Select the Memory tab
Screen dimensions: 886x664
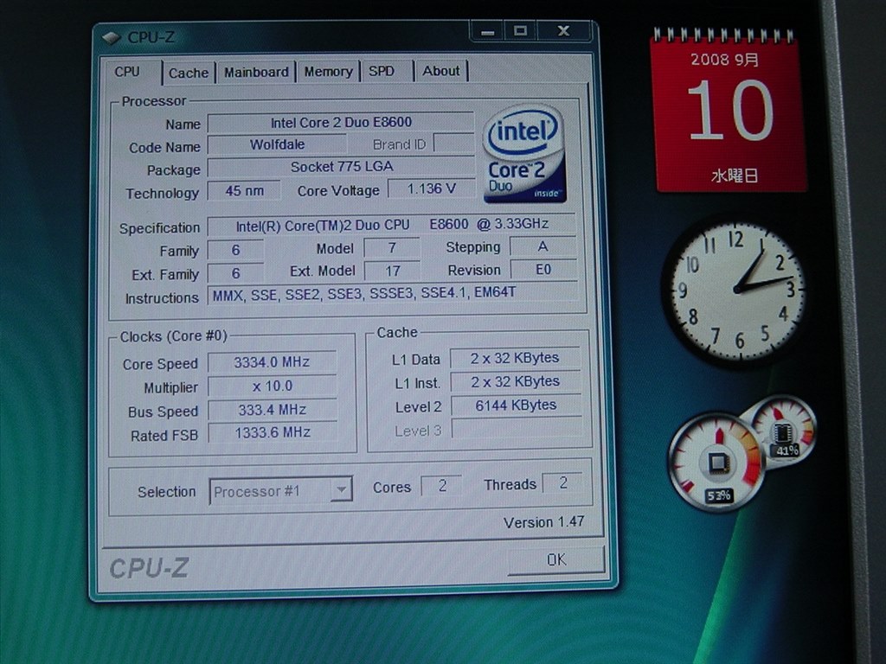click(328, 72)
